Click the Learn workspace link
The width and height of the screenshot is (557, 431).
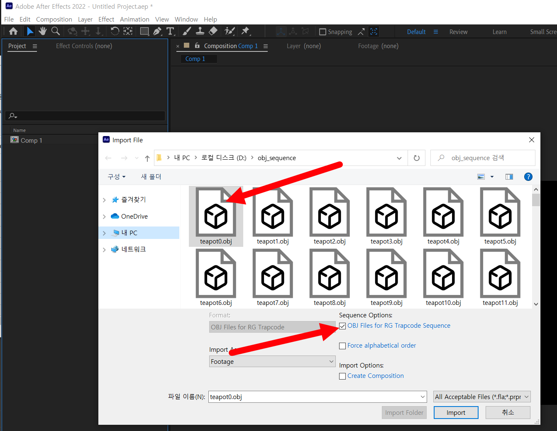pos(500,32)
